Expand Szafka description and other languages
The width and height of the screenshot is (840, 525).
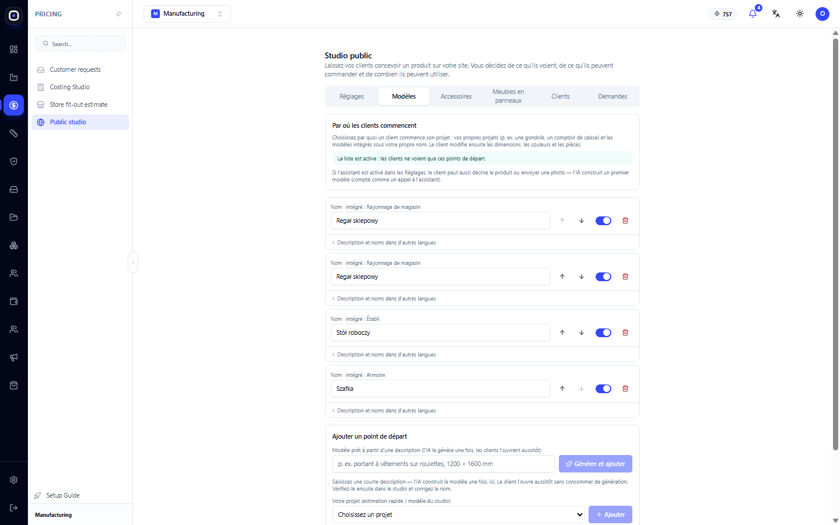click(386, 411)
